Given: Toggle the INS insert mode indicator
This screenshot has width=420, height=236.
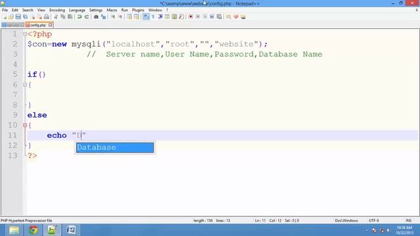Looking at the screenshot, I should (x=408, y=220).
